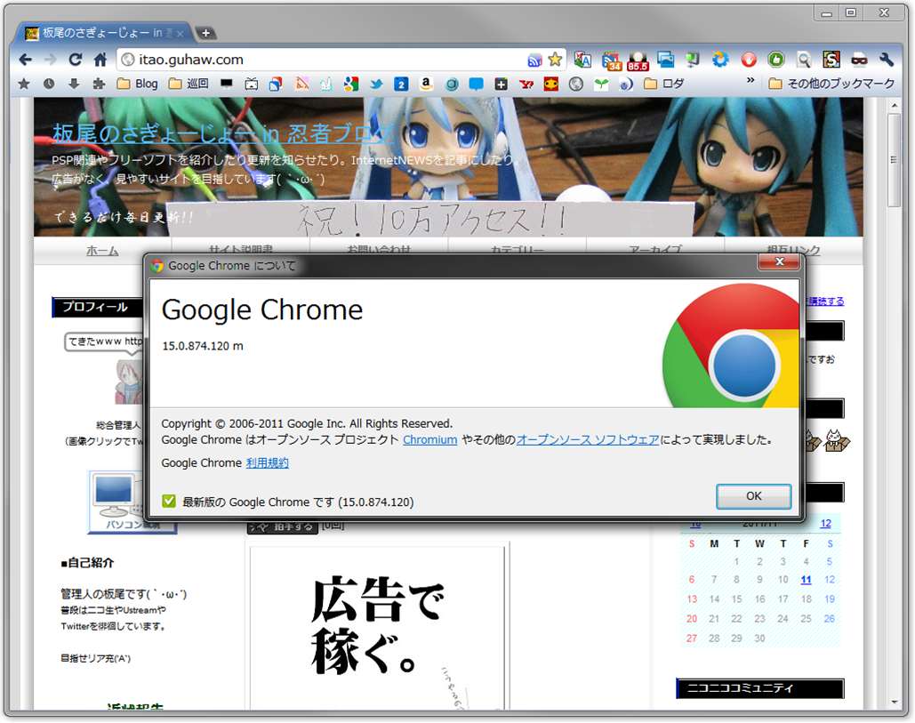
Task: Open the home page via house icon
Action: click(x=100, y=60)
